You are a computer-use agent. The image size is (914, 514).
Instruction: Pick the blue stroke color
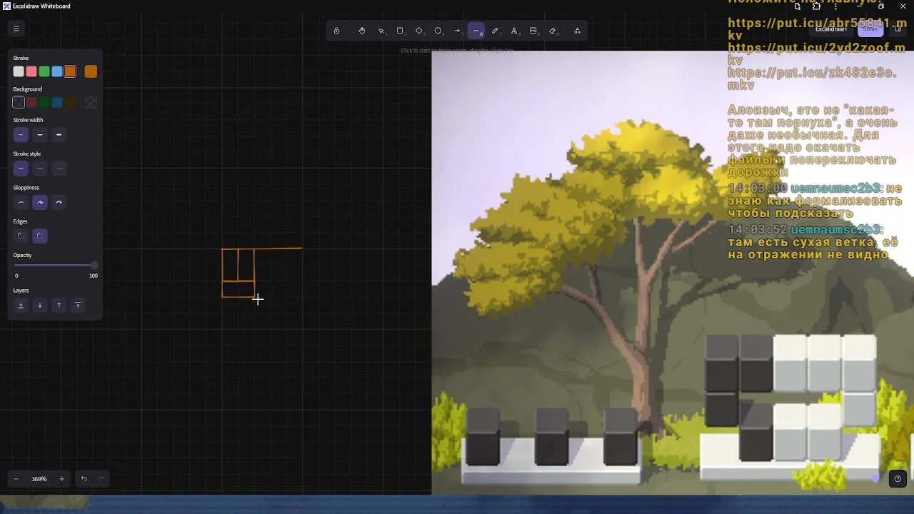pos(57,71)
